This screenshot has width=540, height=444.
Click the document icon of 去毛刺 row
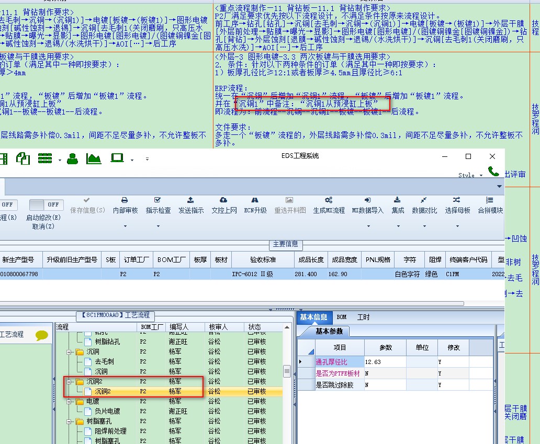(88, 362)
